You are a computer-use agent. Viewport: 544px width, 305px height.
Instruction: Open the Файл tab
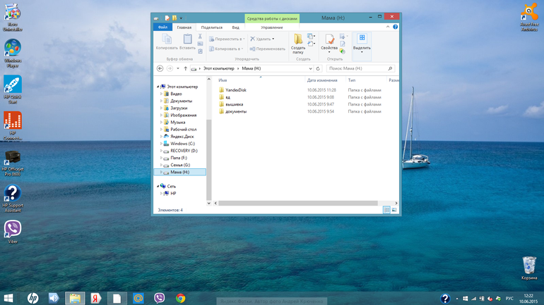[162, 27]
